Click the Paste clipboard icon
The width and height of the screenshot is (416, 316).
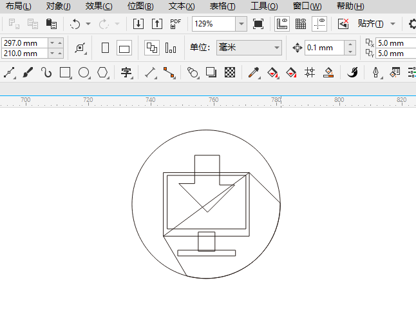pyautogui.click(x=52, y=24)
